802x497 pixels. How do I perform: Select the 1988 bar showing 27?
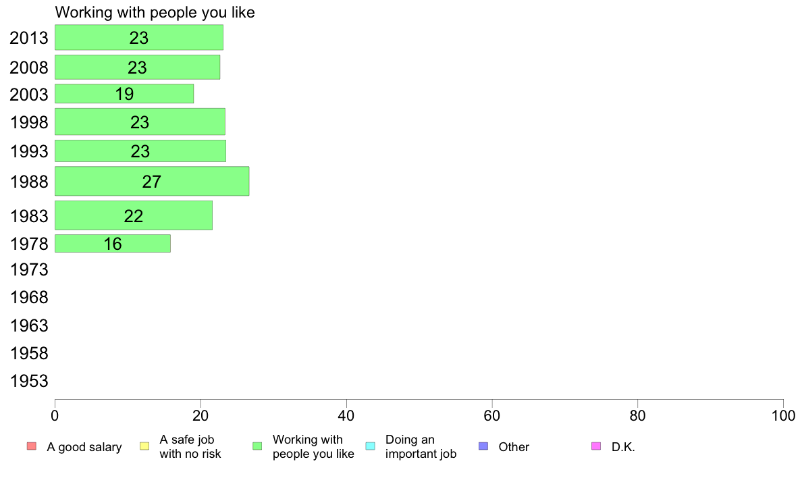coord(152,181)
